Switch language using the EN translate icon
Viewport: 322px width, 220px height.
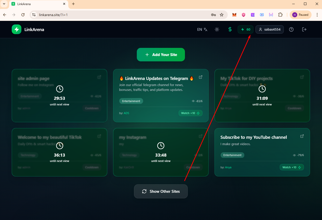click(x=202, y=29)
